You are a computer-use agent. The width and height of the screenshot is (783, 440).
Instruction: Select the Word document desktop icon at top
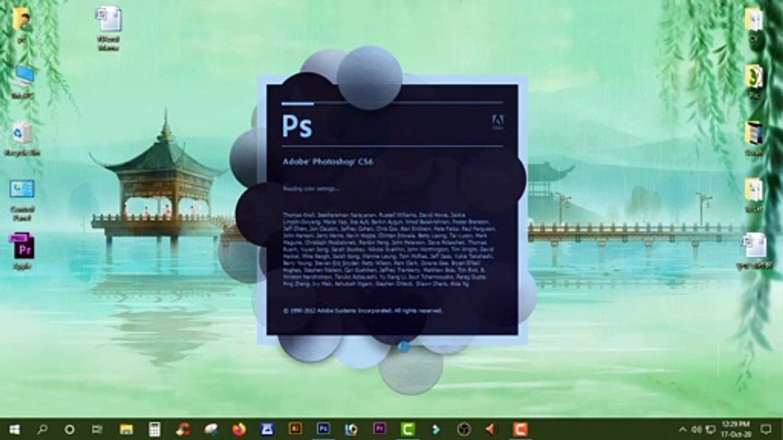pos(109,28)
